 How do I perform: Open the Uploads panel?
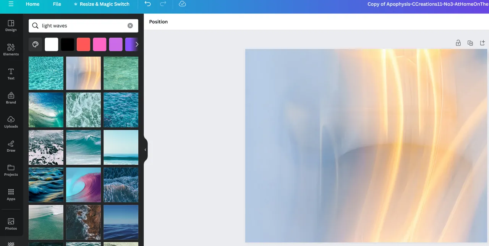click(11, 122)
